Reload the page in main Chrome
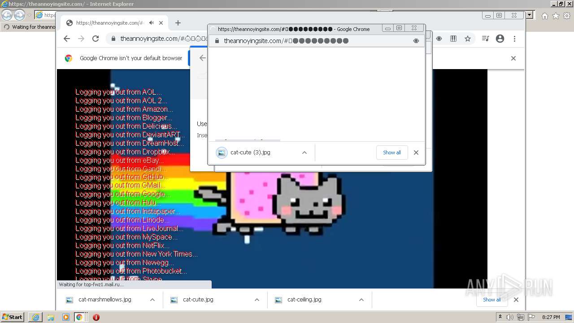574x323 pixels. (96, 39)
